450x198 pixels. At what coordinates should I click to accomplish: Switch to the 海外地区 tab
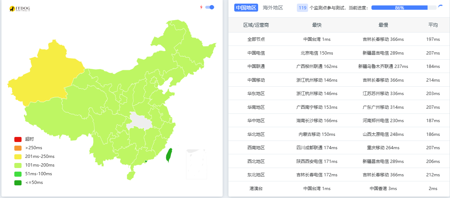click(273, 8)
